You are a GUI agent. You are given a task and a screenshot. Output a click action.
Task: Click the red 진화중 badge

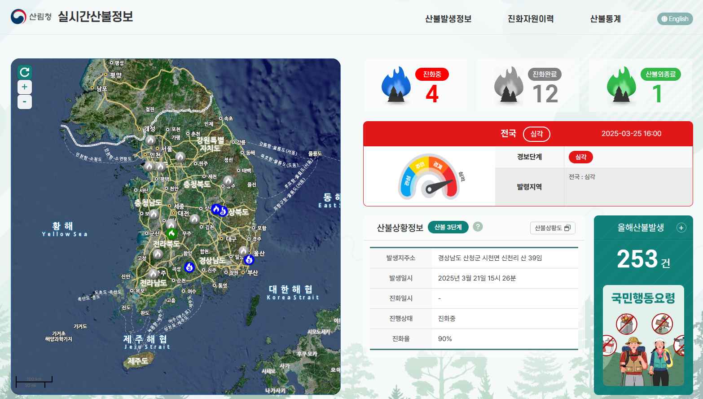[x=432, y=74]
